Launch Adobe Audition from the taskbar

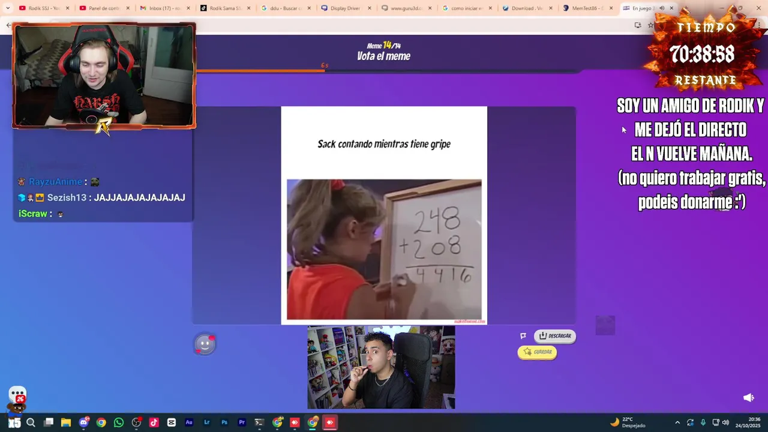coord(189,422)
